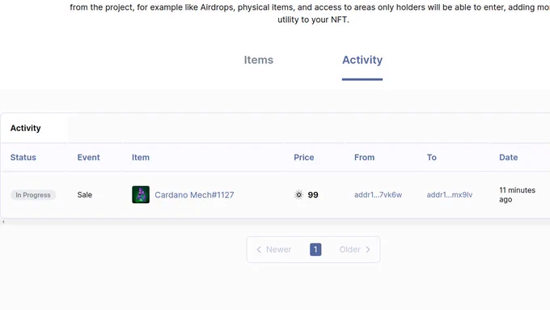This screenshot has width=550, height=310.
Task: Click the Sale event cell
Action: pos(85,195)
